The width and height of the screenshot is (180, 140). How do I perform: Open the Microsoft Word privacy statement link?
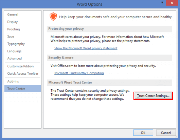tap(86, 48)
